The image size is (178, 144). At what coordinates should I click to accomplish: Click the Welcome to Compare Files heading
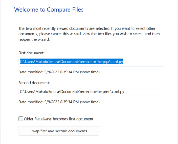[49, 9]
